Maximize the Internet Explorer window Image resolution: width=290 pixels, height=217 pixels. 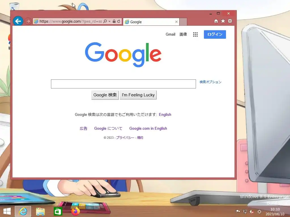[218, 14]
